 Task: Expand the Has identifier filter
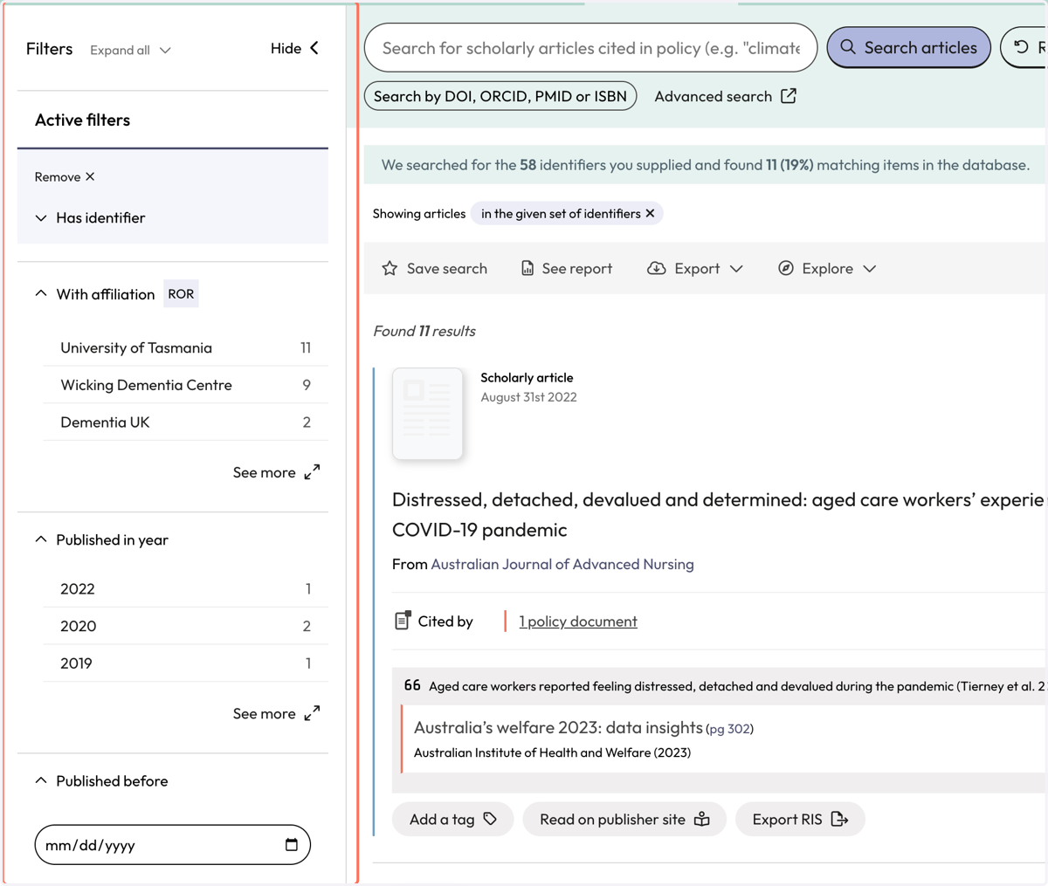[90, 217]
